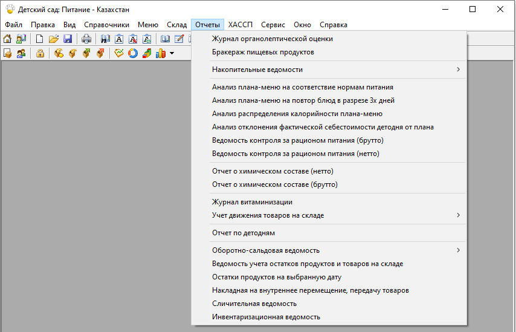
Task: Click the clipboard icon with plain letter A
Action: click(x=119, y=39)
